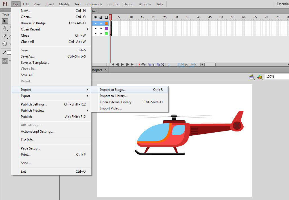Click Publish Settings in File menu
Viewport: 289px width, 200px height.
point(34,104)
